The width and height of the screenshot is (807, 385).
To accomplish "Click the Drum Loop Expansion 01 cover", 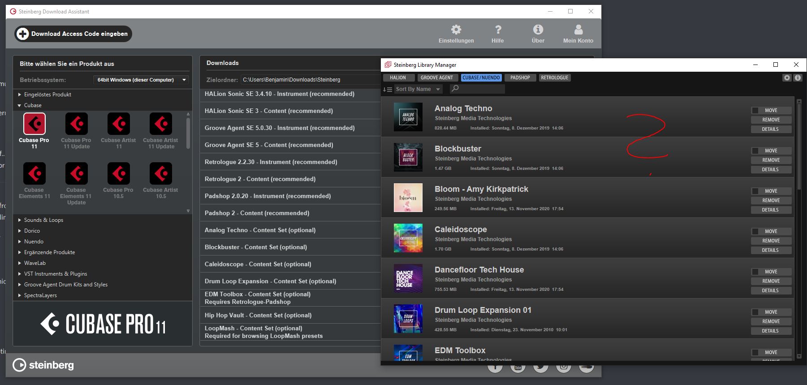I will pos(408,319).
